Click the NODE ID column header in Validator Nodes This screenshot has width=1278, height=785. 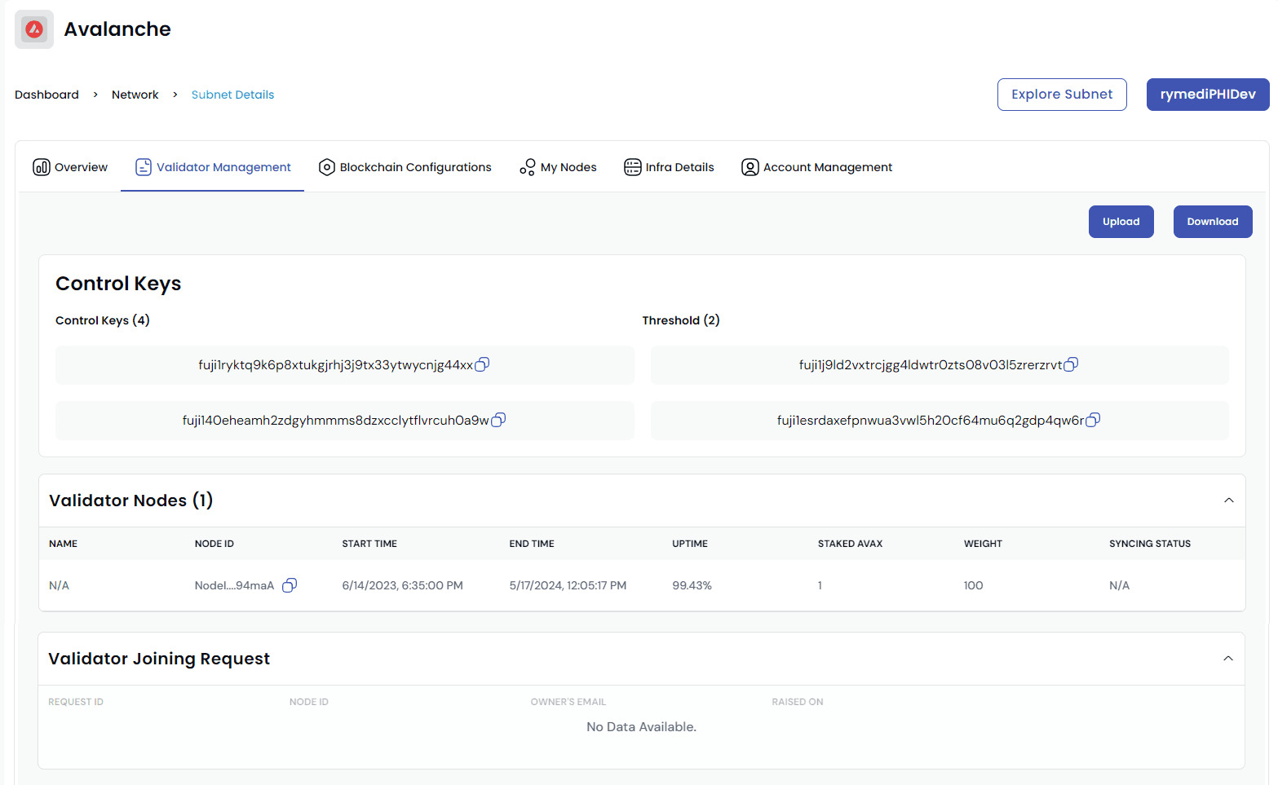(214, 544)
